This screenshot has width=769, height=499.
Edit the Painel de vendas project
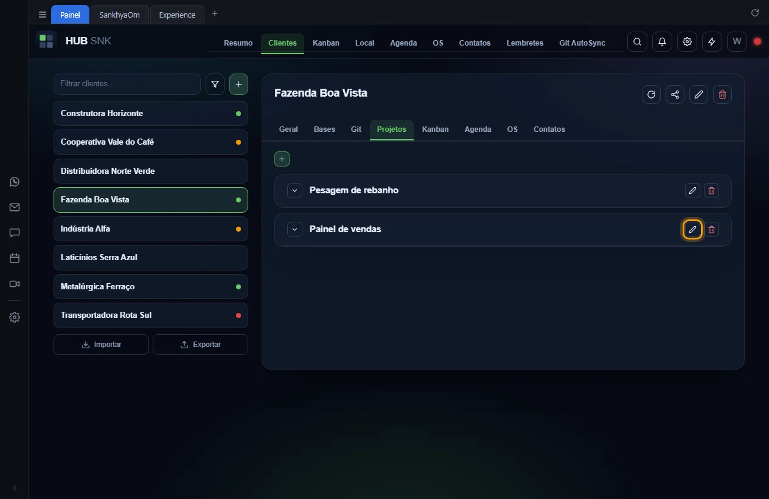click(692, 230)
